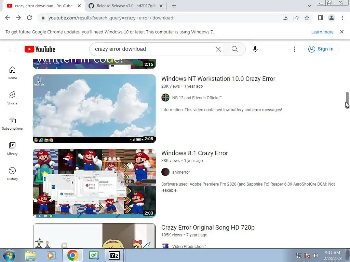Open Chrome profile avatar

point(332,18)
